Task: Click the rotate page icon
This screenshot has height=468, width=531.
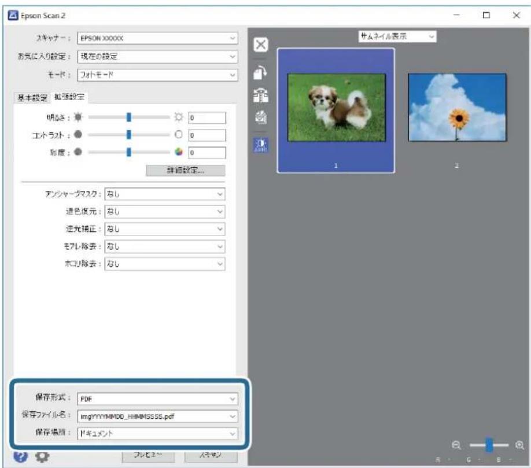Action: pyautogui.click(x=261, y=72)
